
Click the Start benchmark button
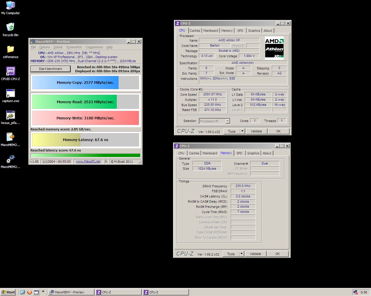pos(50,69)
